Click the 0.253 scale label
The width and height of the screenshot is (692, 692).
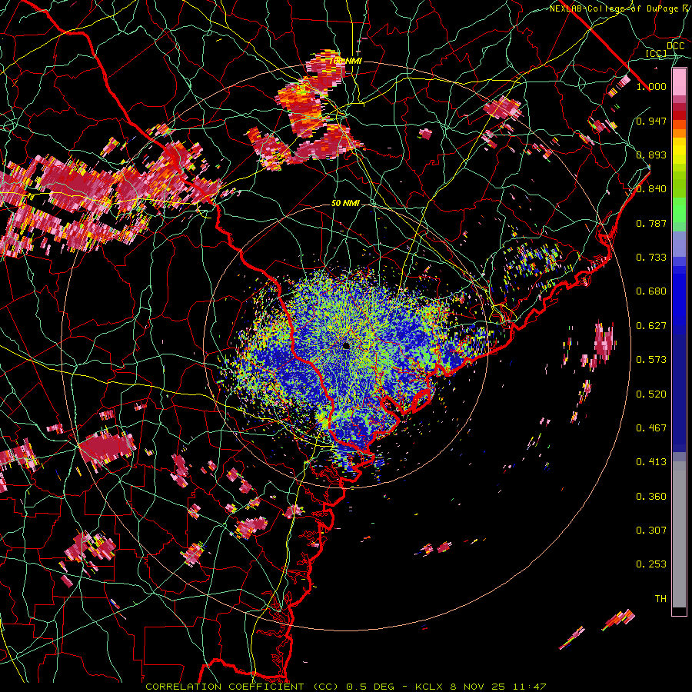[651, 564]
